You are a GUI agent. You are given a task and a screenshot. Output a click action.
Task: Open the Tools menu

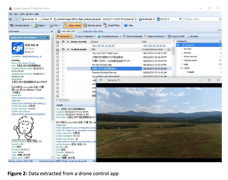point(22,14)
